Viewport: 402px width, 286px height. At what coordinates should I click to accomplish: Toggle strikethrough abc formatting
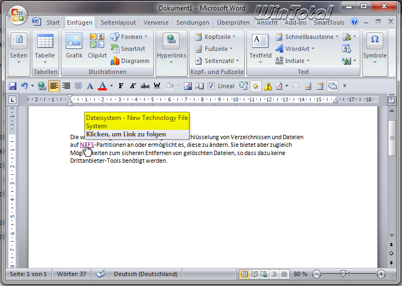(x=145, y=86)
